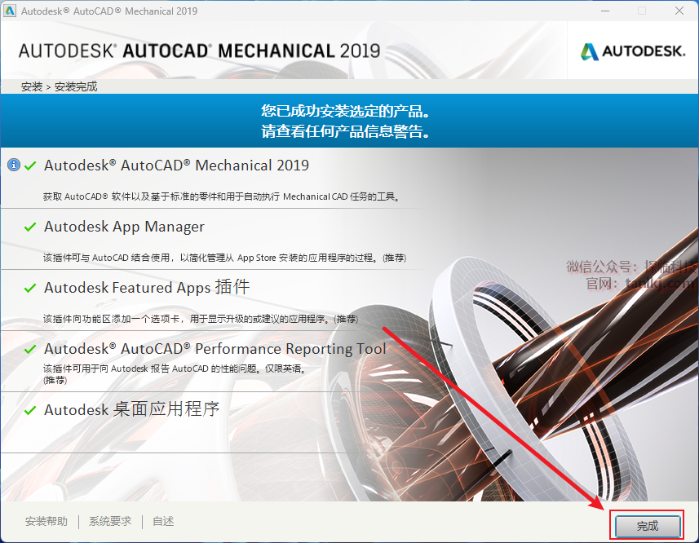Click the green checkmark next to Autodesk App Manager
699x543 pixels.
[30, 227]
